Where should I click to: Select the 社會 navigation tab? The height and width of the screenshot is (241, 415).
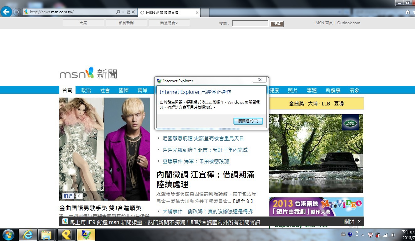point(105,90)
